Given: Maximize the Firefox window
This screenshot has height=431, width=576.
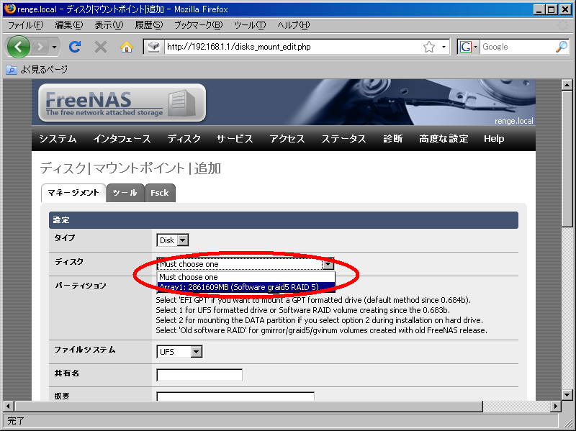Looking at the screenshot, I should tap(552, 9).
